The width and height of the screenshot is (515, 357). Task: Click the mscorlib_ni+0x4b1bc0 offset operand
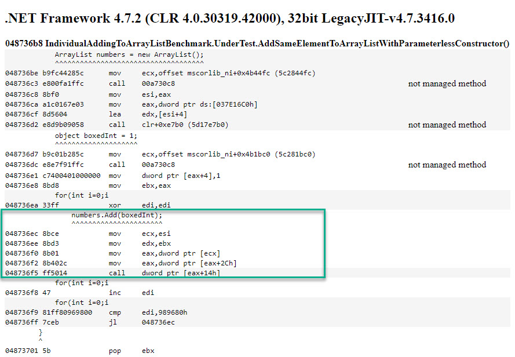coord(228,154)
